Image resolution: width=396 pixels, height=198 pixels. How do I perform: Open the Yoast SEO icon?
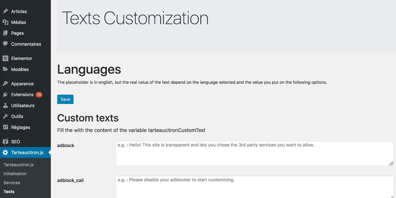click(x=5, y=141)
